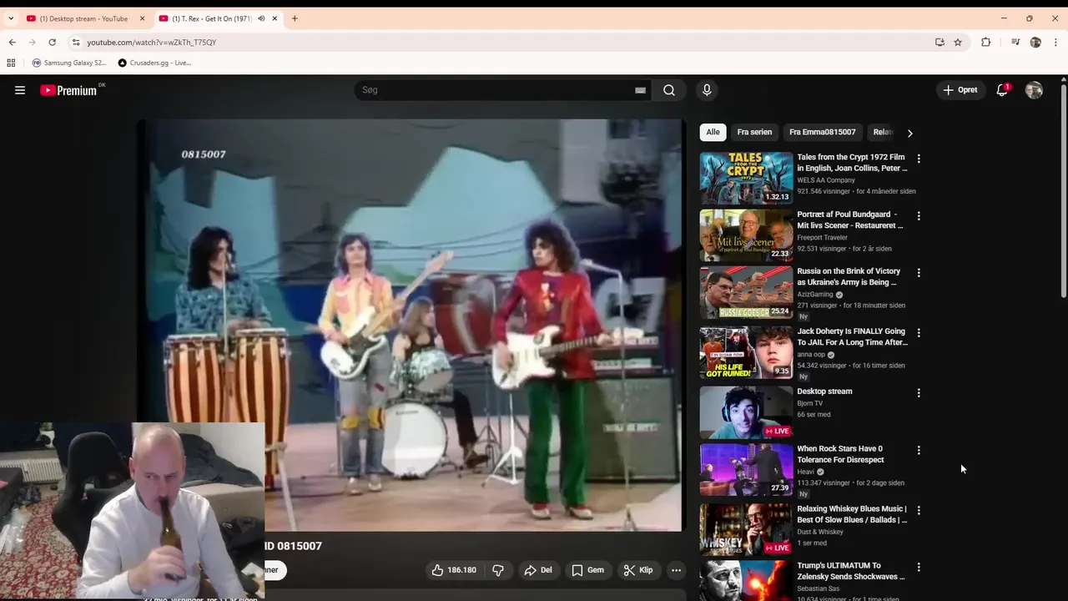Reload the page in Chrome toolbar
The height and width of the screenshot is (601, 1068).
click(x=52, y=42)
